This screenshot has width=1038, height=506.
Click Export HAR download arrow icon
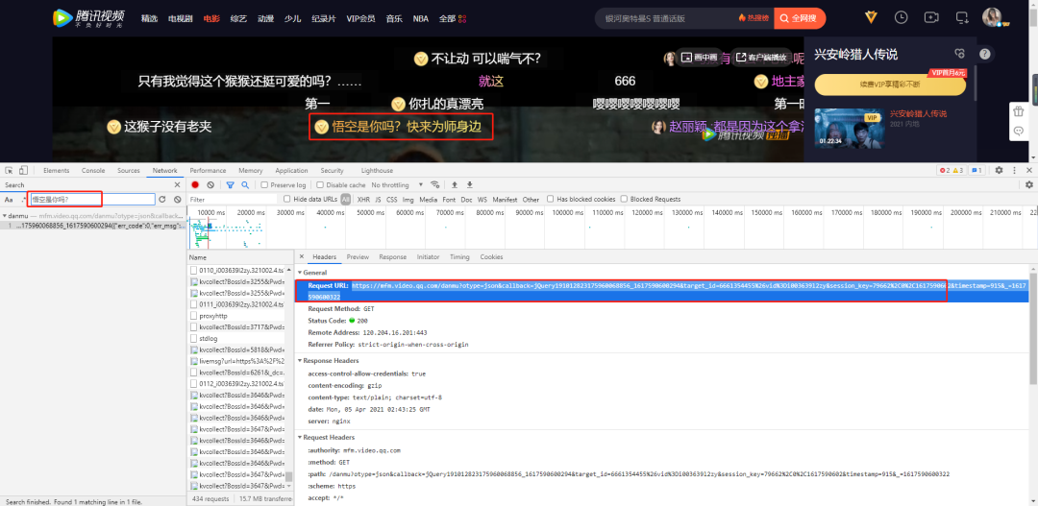[469, 184]
